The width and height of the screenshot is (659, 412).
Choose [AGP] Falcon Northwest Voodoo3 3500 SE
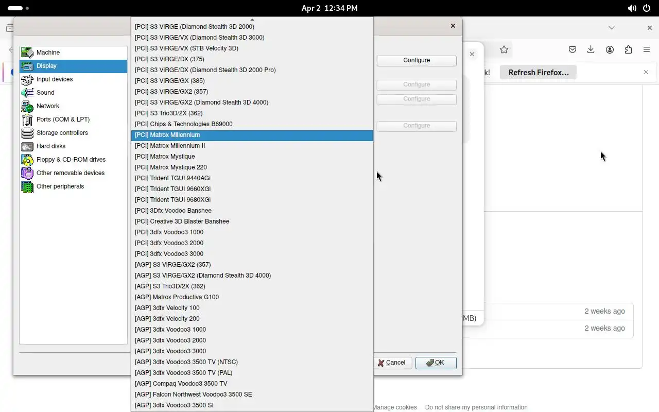click(x=252, y=394)
